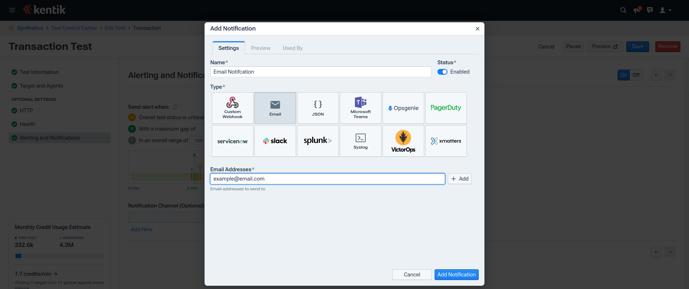Image resolution: width=689 pixels, height=289 pixels.
Task: Choose PagerDuty notification type
Action: click(x=446, y=108)
